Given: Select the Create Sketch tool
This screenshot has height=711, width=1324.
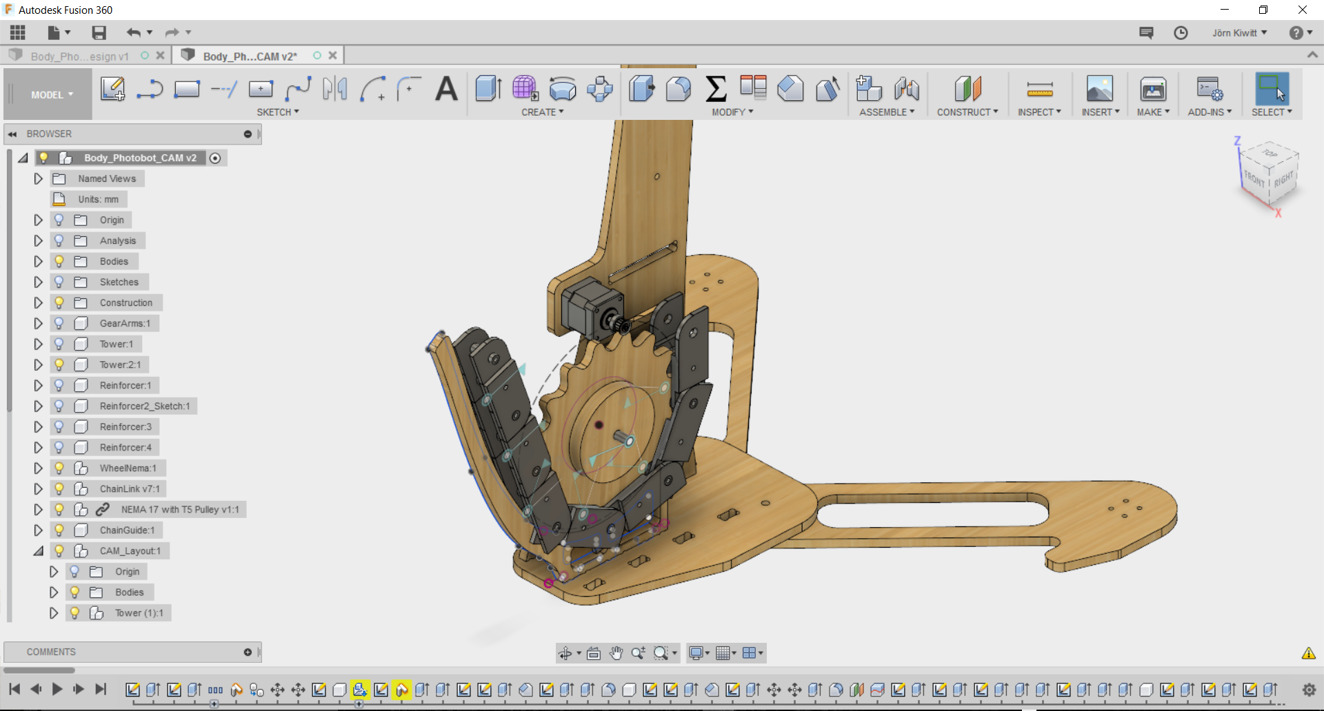Looking at the screenshot, I should click(x=112, y=89).
